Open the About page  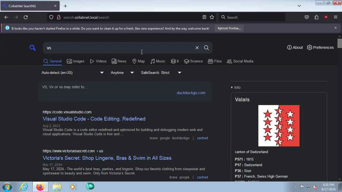pyautogui.click(x=295, y=47)
